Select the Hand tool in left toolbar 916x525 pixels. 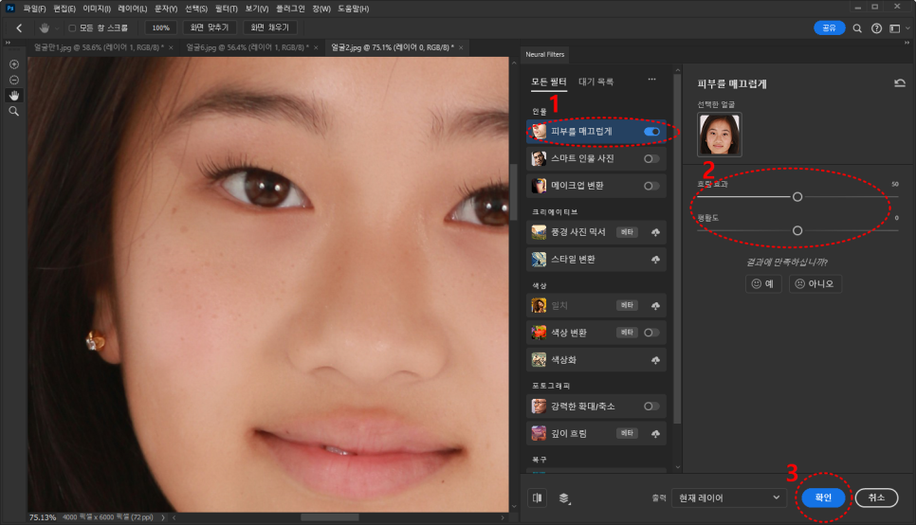pos(14,95)
